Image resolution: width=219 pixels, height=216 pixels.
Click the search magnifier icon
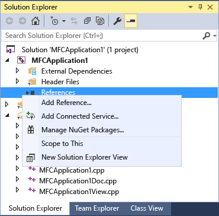[x=207, y=36]
